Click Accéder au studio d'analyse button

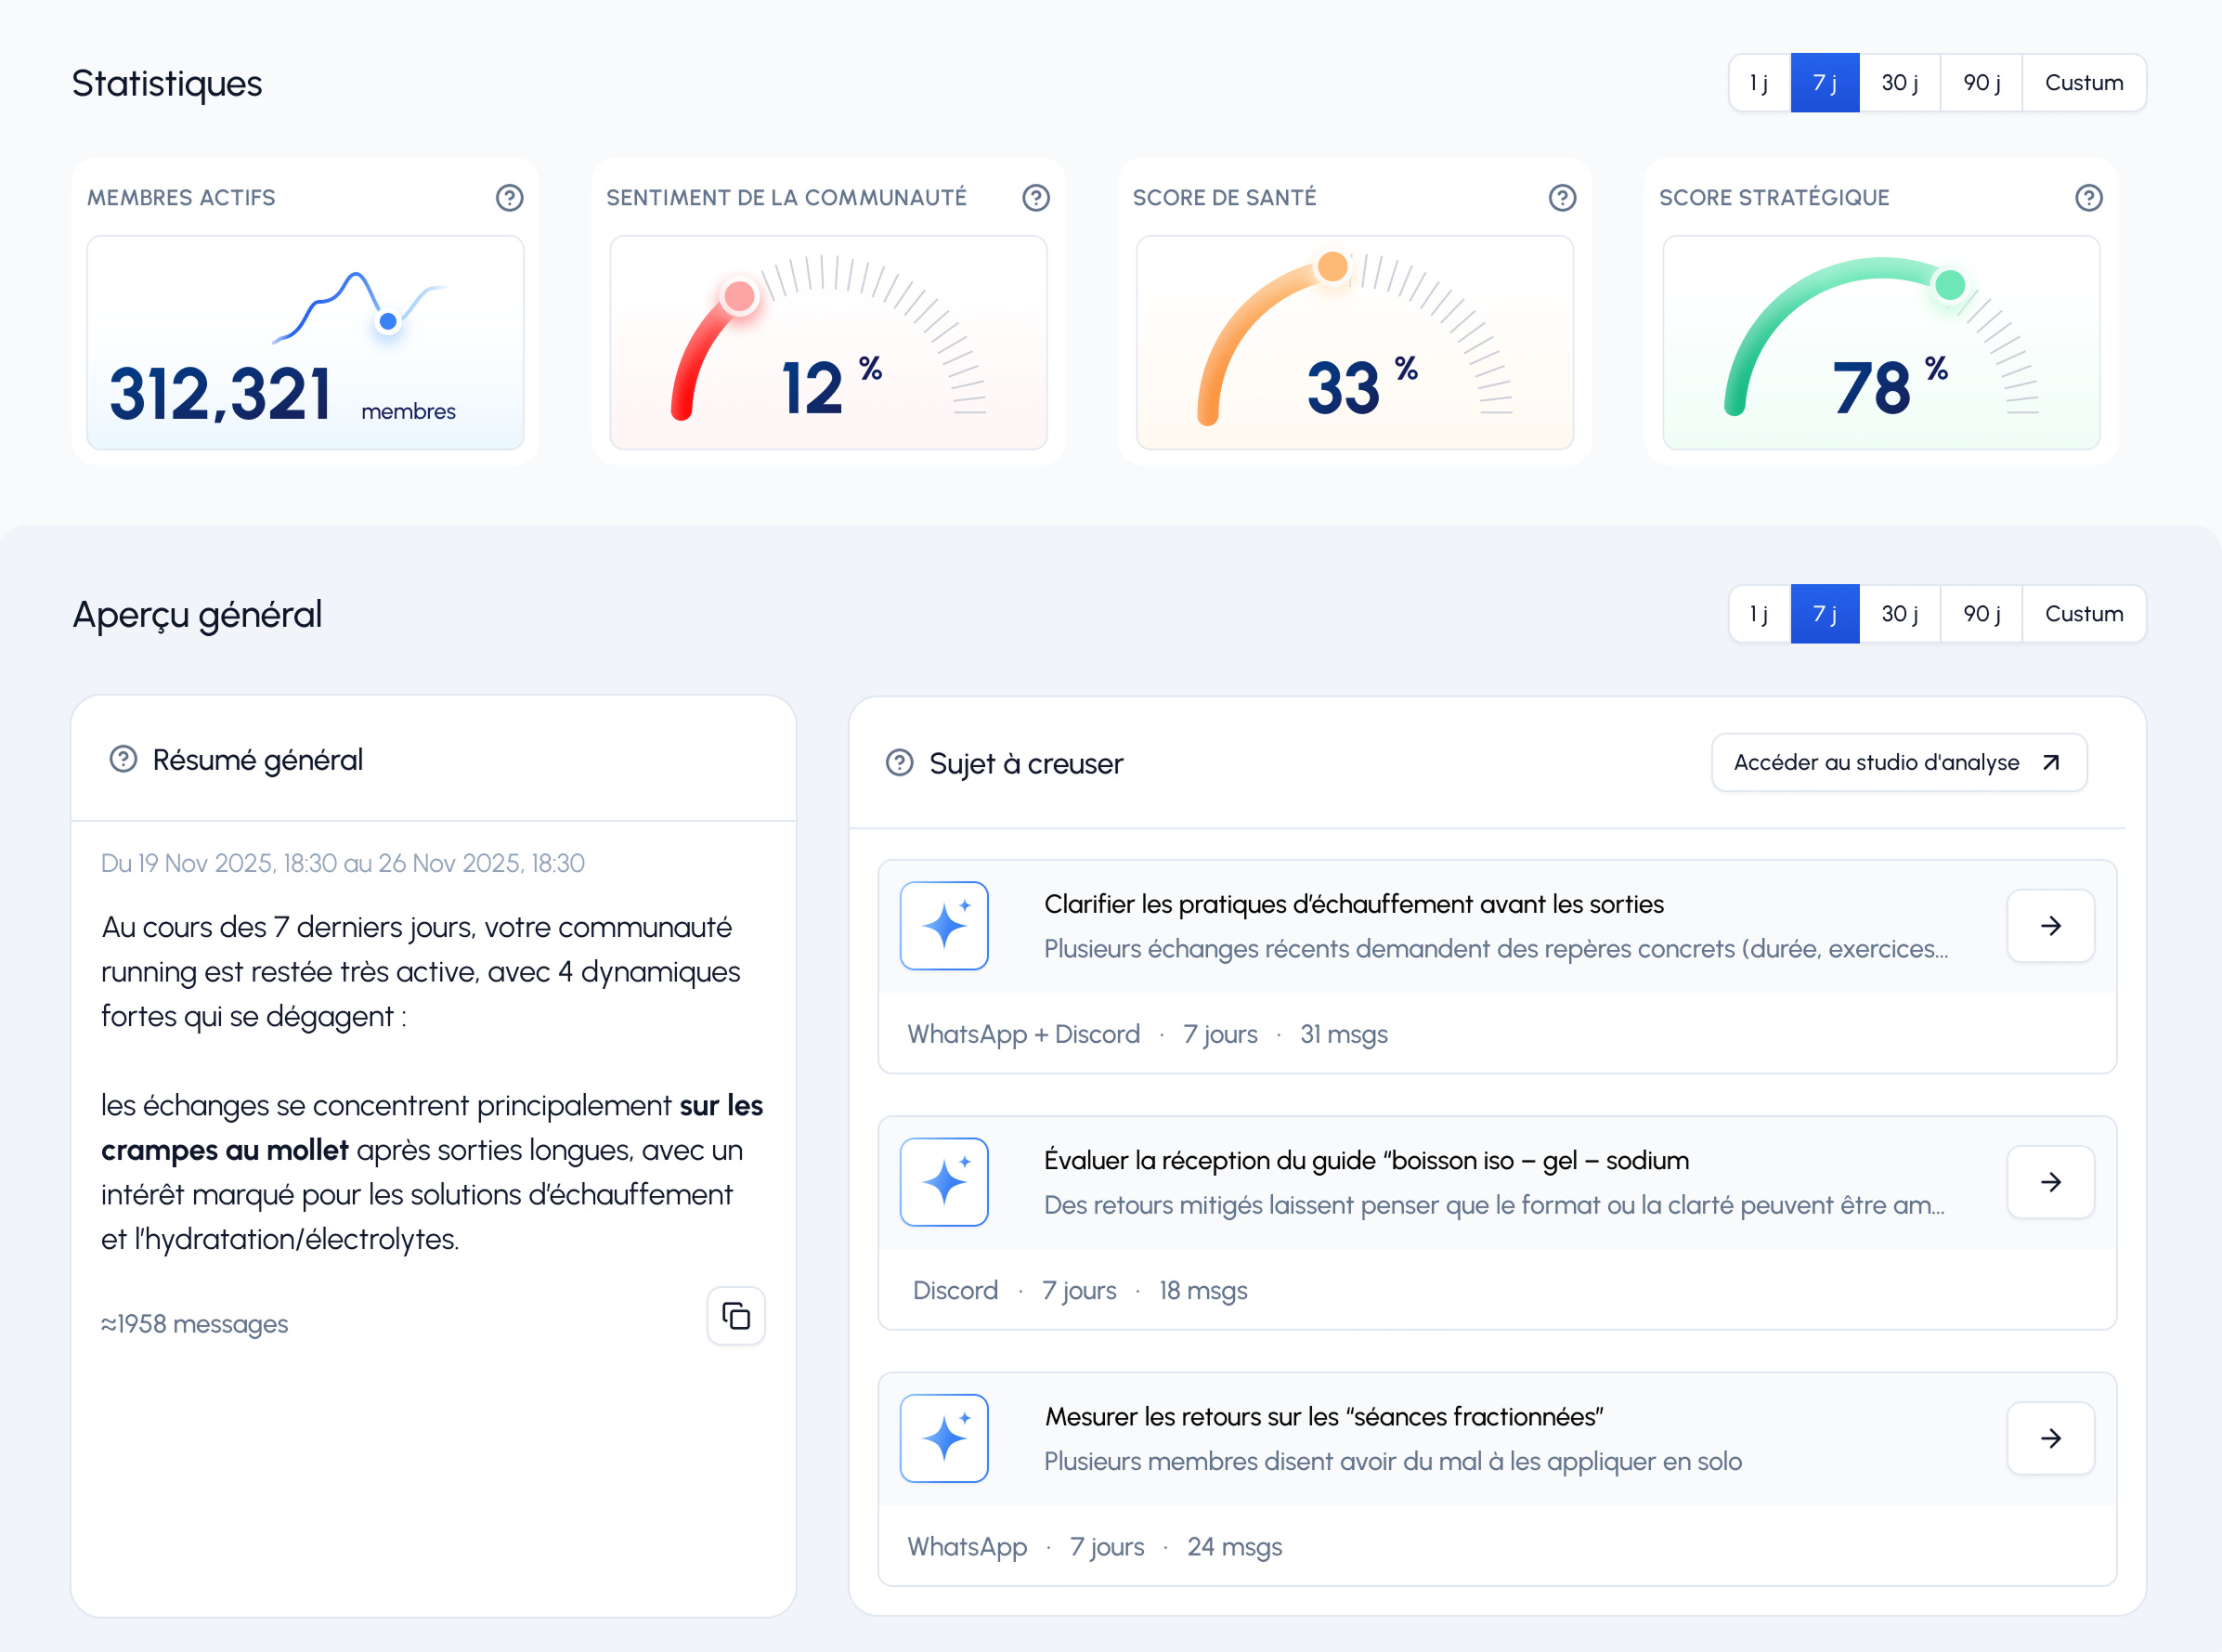tap(1897, 762)
